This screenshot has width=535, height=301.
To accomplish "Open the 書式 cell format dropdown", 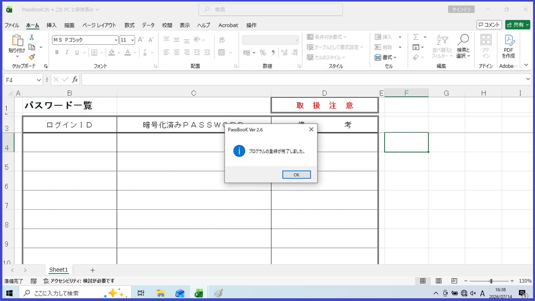I will coord(386,57).
